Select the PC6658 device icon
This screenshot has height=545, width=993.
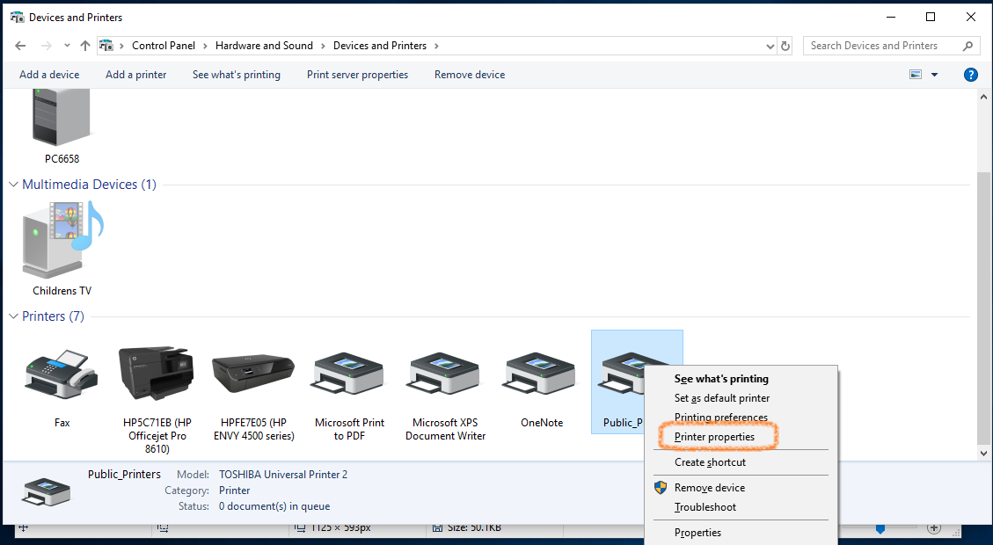click(x=61, y=114)
